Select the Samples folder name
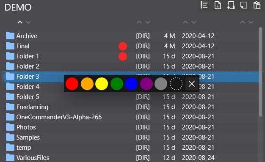Viewport: 265px width, 162px height. (x=28, y=137)
